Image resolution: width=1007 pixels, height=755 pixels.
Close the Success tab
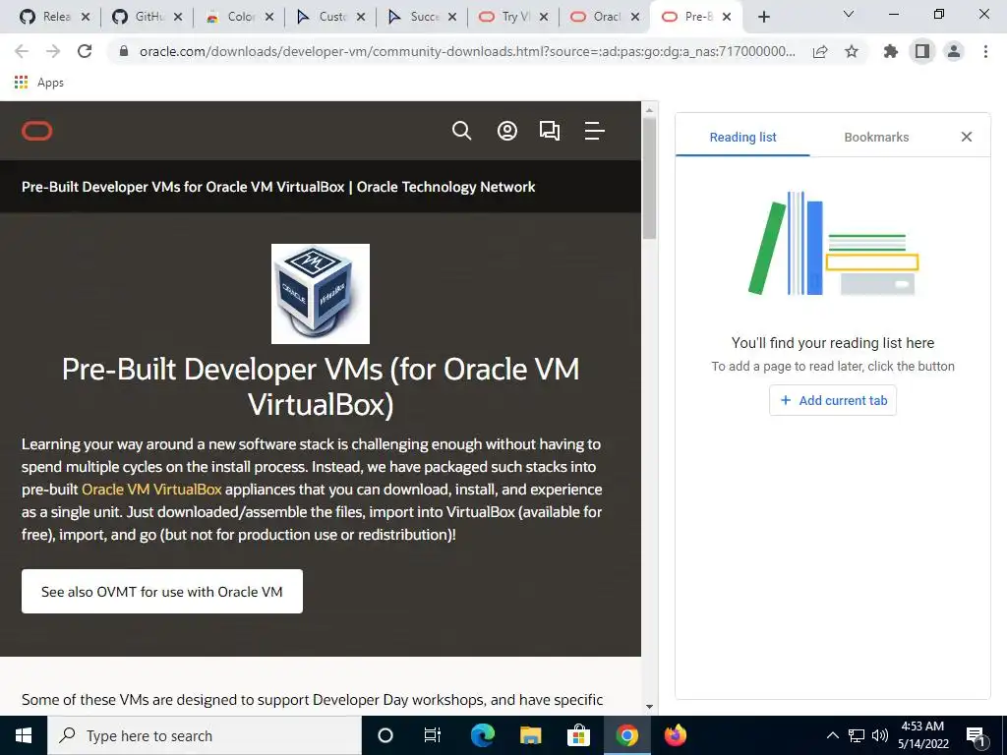point(452,17)
